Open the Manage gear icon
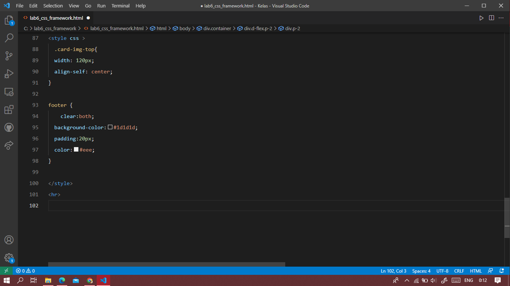Viewport: 510px width, 286px height. coord(9,258)
